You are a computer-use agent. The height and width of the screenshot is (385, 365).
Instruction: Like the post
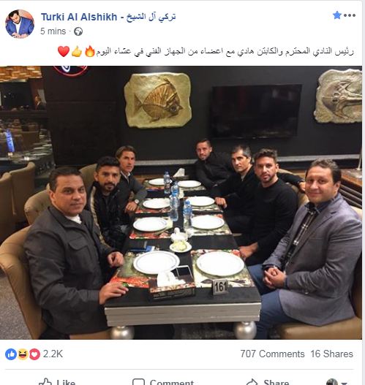[x=57, y=382]
